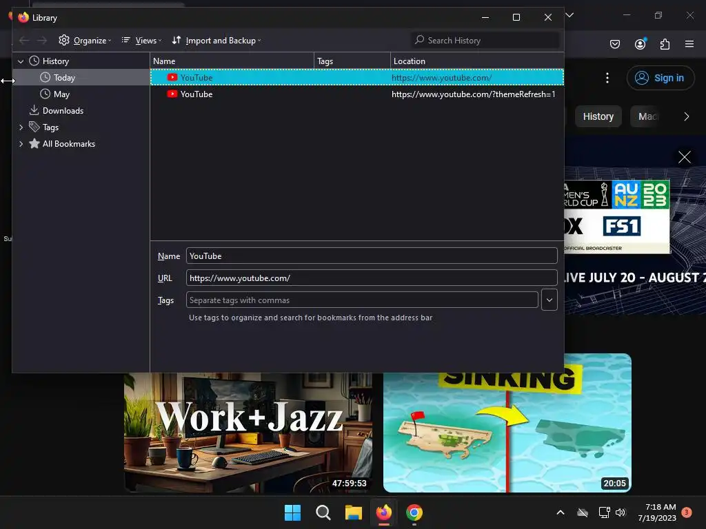Open Save to Pocket in Firefox toolbar
706x529 pixels.
pyautogui.click(x=614, y=44)
